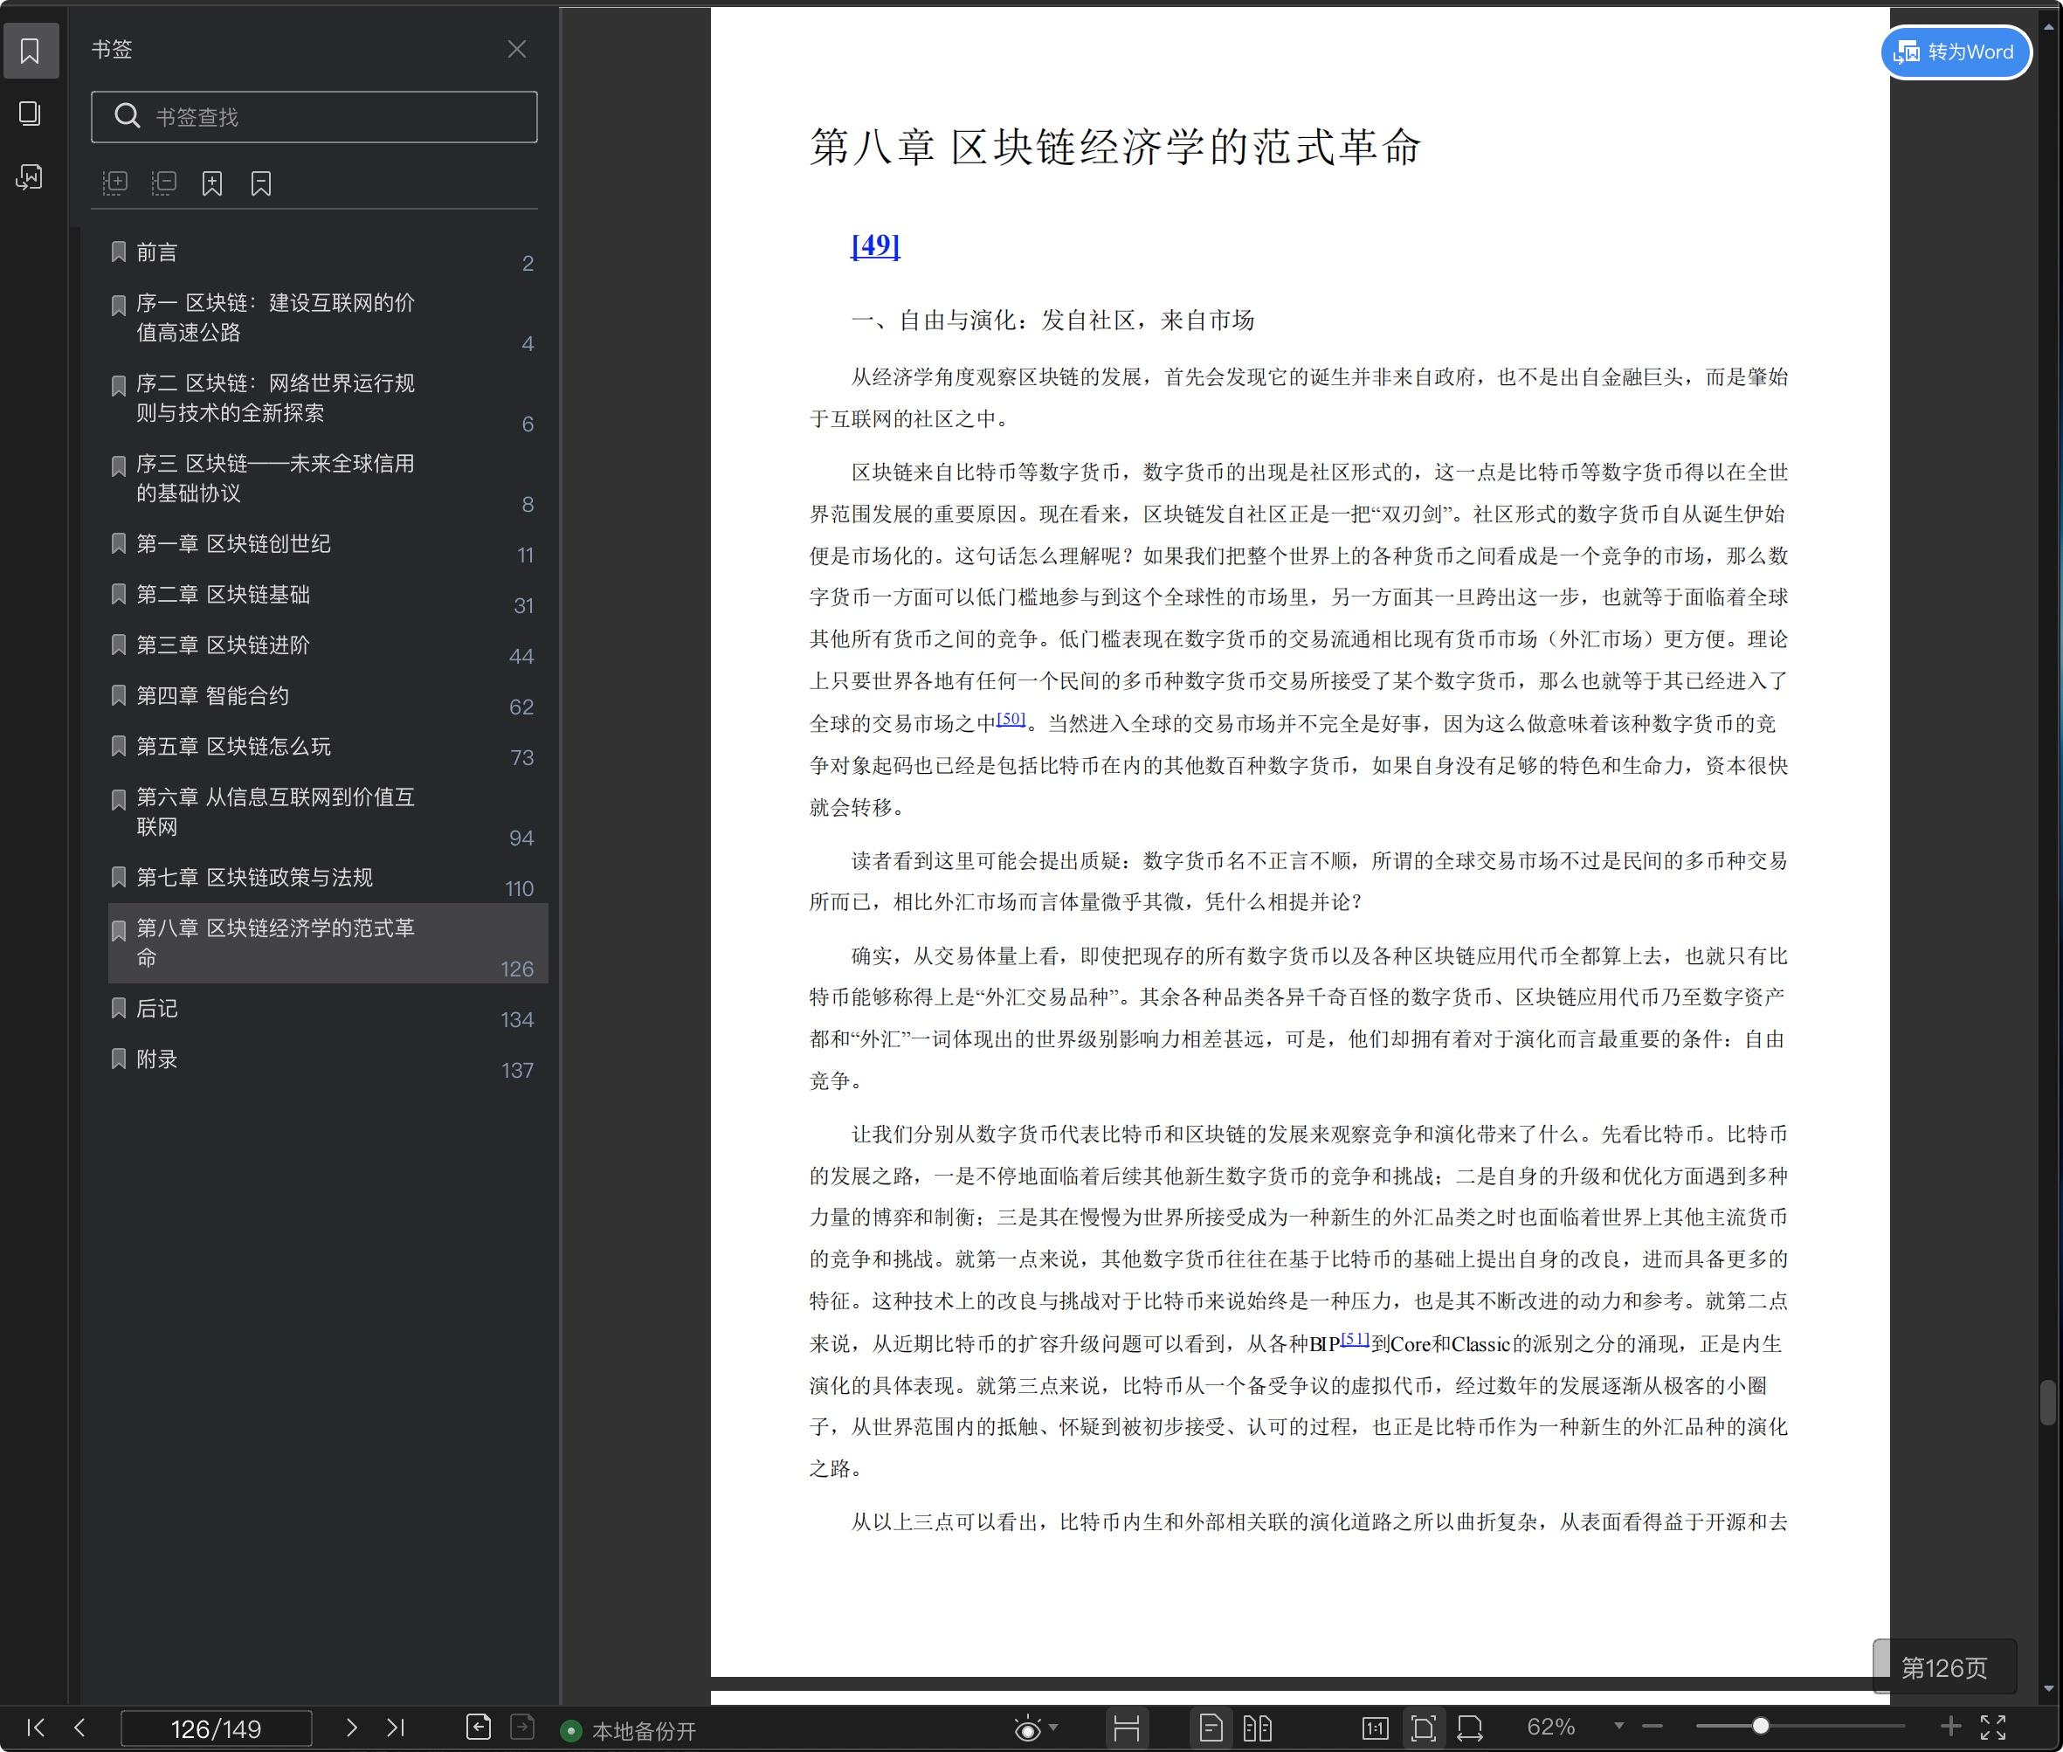
Task: Collapse all bookmarks icon
Action: pyautogui.click(x=164, y=183)
